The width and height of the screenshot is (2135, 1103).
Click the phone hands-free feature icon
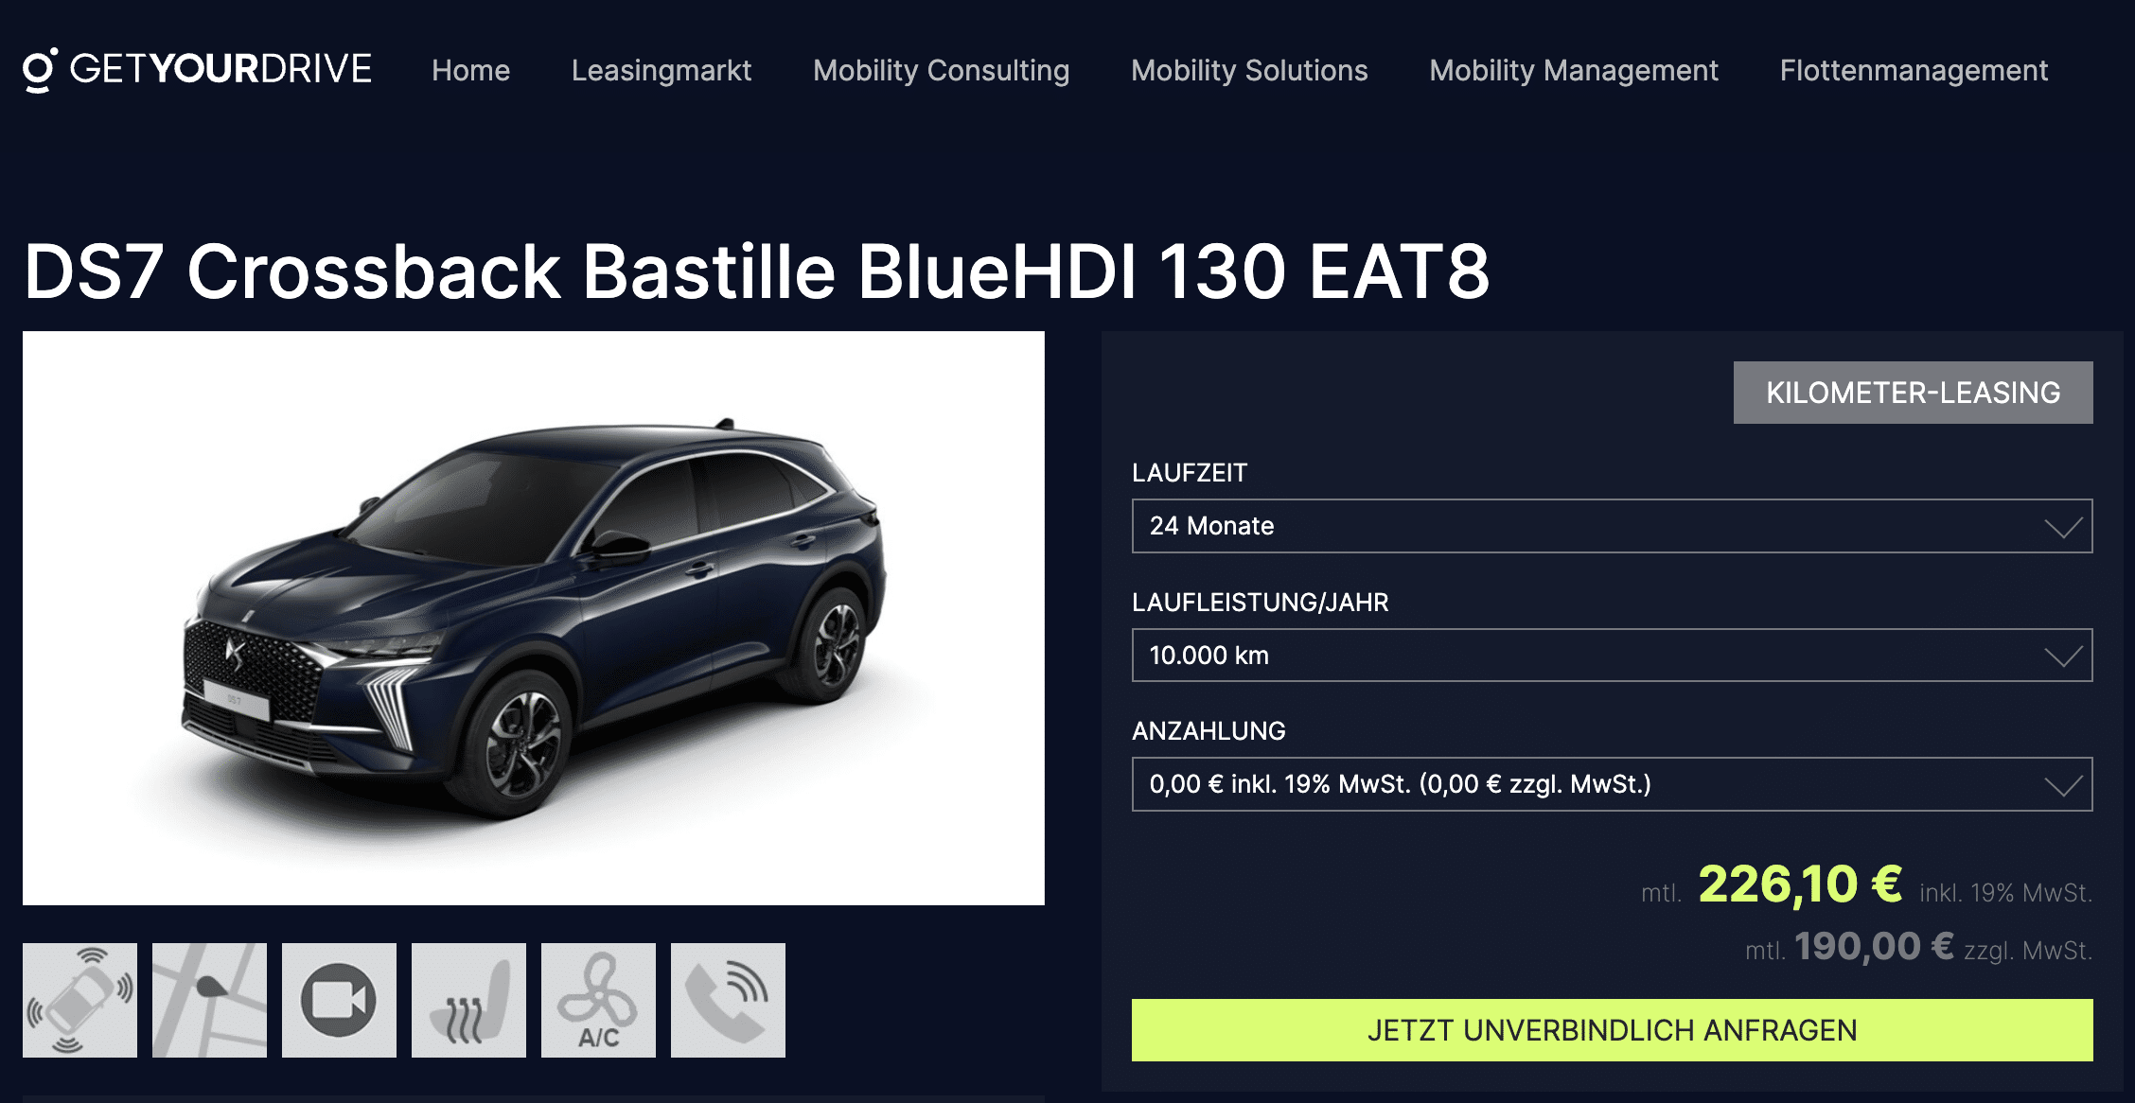click(x=728, y=1000)
